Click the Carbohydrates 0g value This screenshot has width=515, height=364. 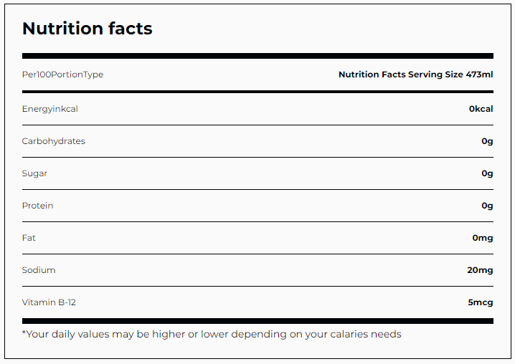click(488, 141)
